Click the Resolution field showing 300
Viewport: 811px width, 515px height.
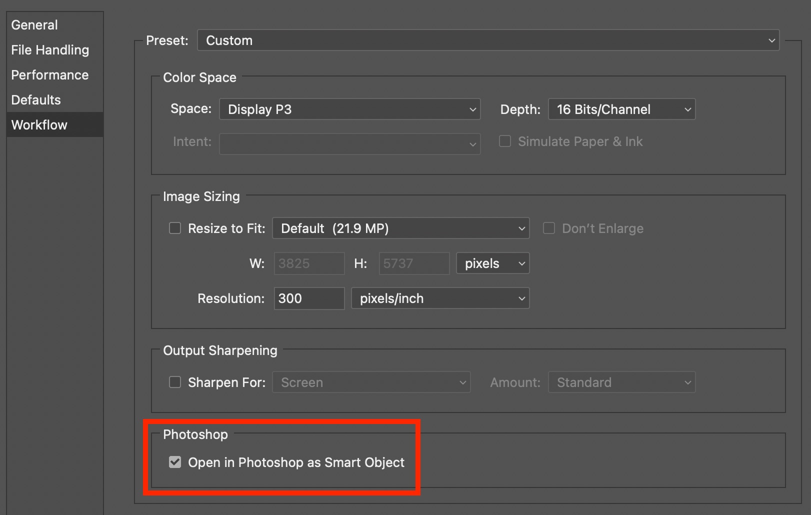(309, 298)
